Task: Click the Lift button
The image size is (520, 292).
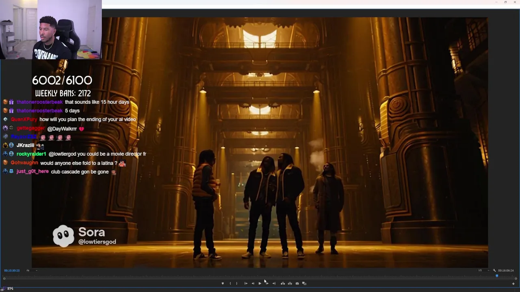Action: pyautogui.click(x=283, y=283)
